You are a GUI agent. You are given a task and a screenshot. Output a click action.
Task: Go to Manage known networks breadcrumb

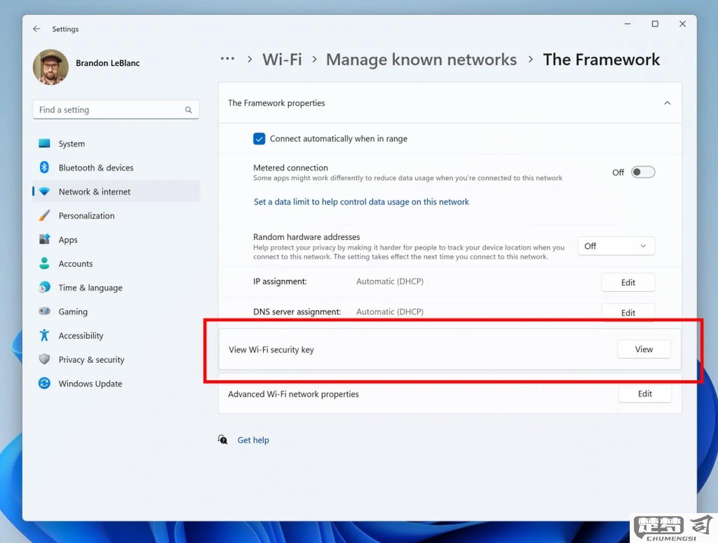(x=421, y=59)
